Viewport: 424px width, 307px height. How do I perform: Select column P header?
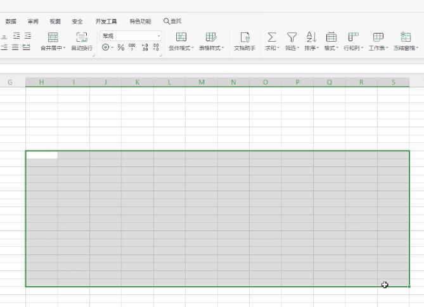(297, 82)
